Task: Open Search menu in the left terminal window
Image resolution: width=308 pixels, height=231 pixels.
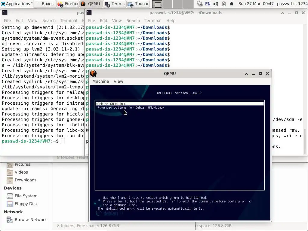Action: tap(49, 20)
